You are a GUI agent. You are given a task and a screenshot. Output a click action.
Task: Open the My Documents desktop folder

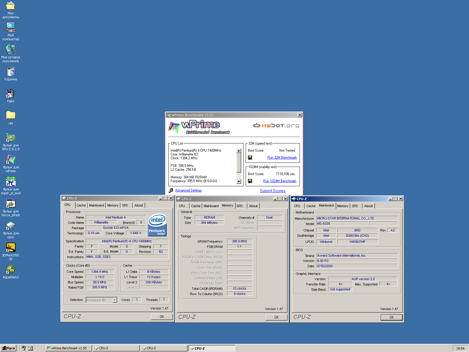pyautogui.click(x=11, y=10)
